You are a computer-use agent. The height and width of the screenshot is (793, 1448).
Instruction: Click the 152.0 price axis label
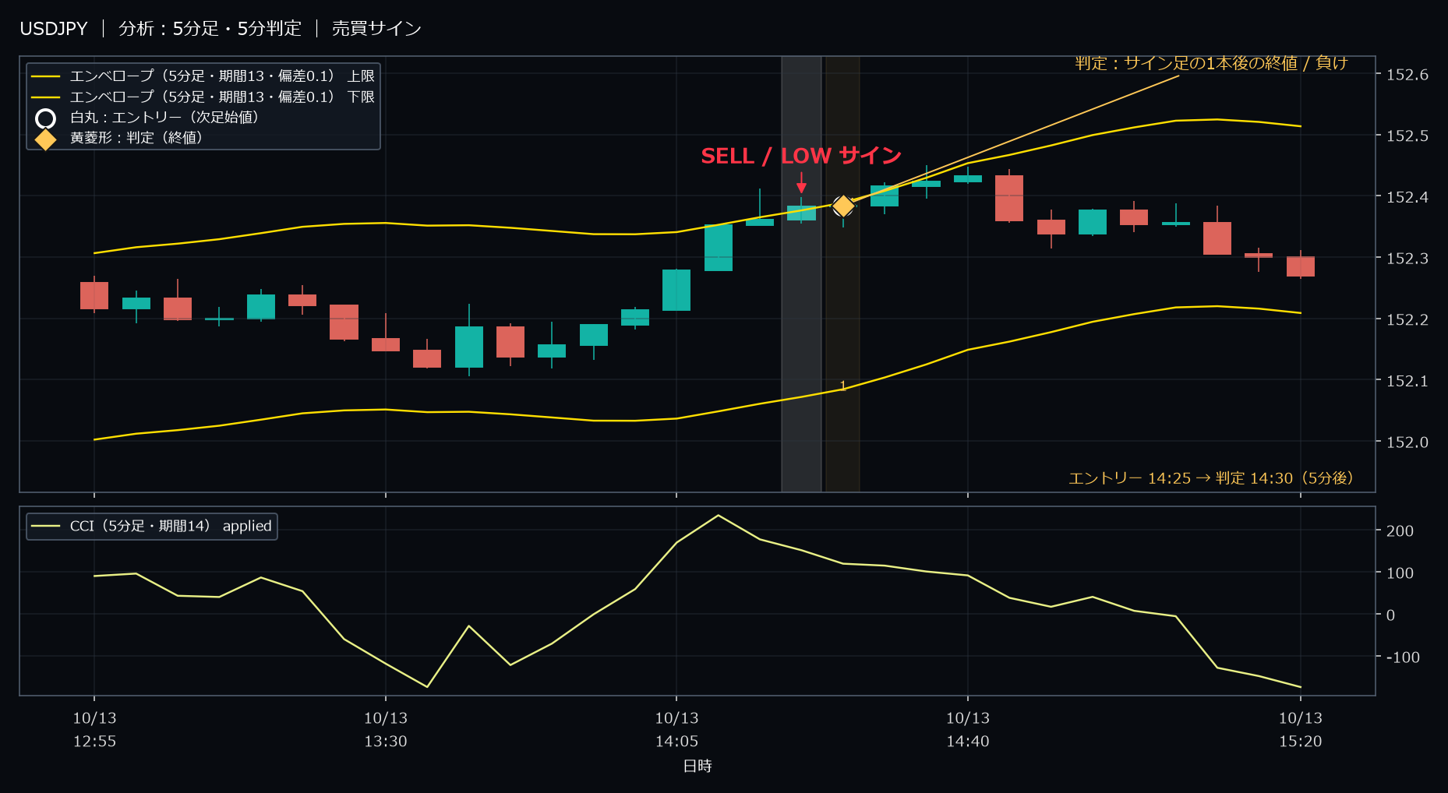1407,442
